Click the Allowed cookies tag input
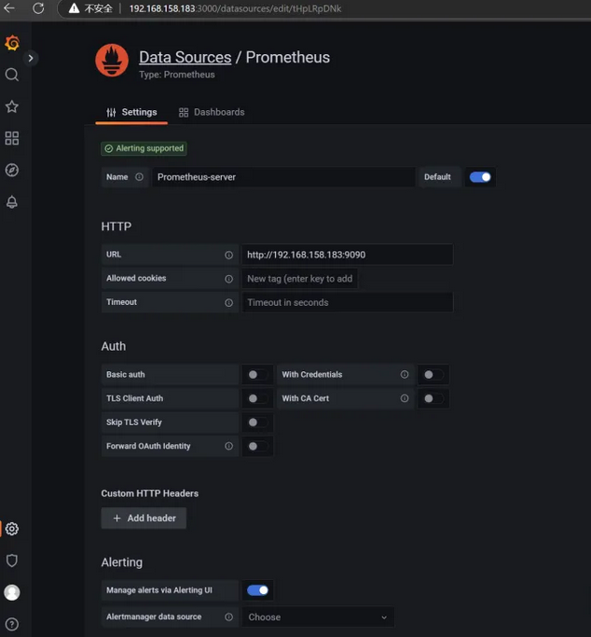 [x=299, y=279]
